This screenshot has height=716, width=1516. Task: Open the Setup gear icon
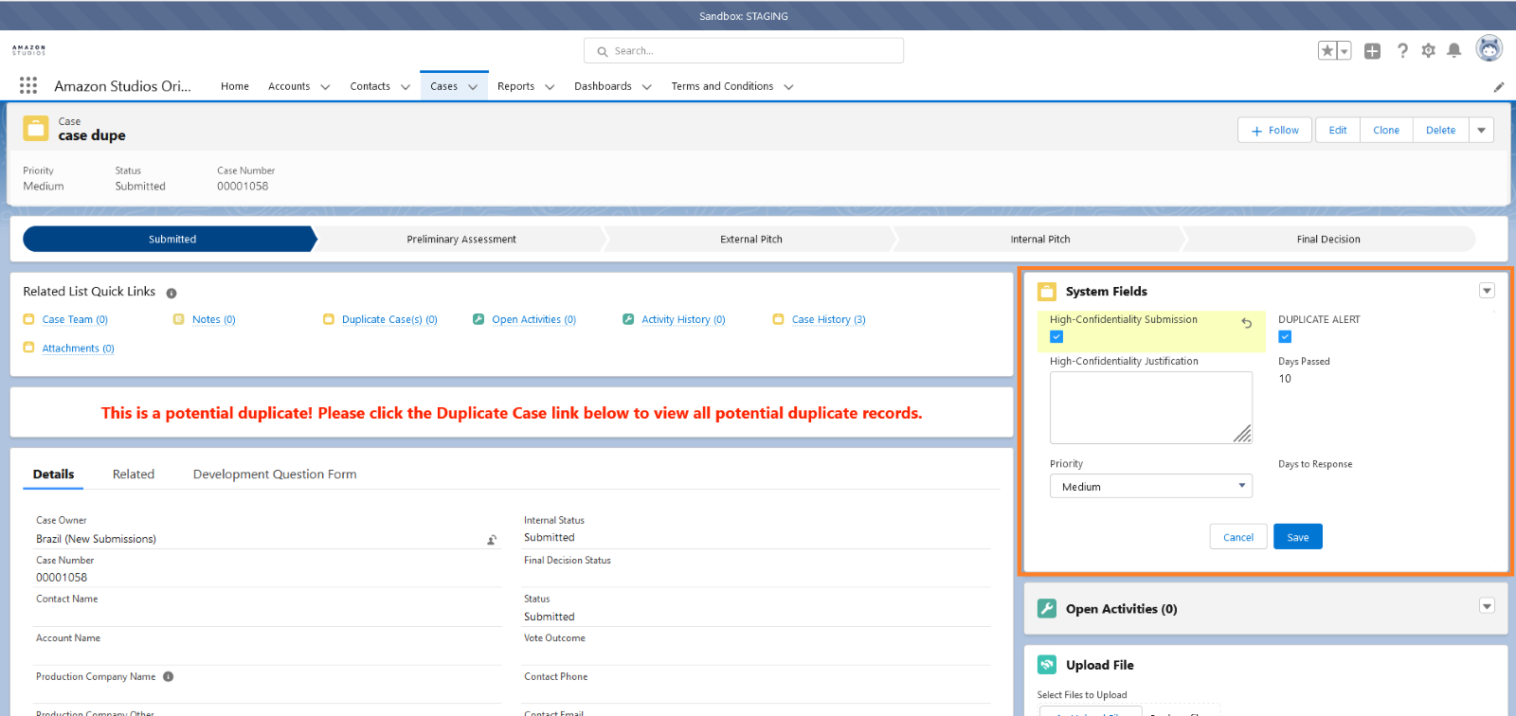[1428, 51]
